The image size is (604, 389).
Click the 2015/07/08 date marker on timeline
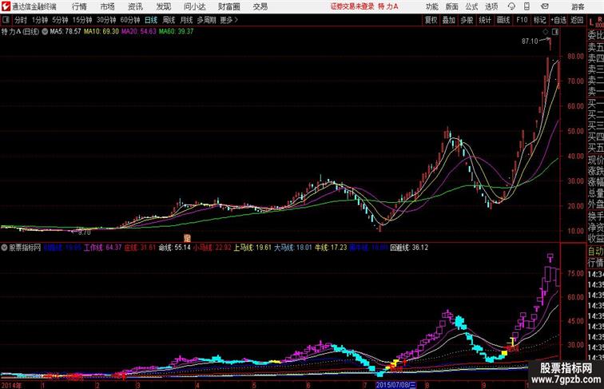click(x=395, y=385)
